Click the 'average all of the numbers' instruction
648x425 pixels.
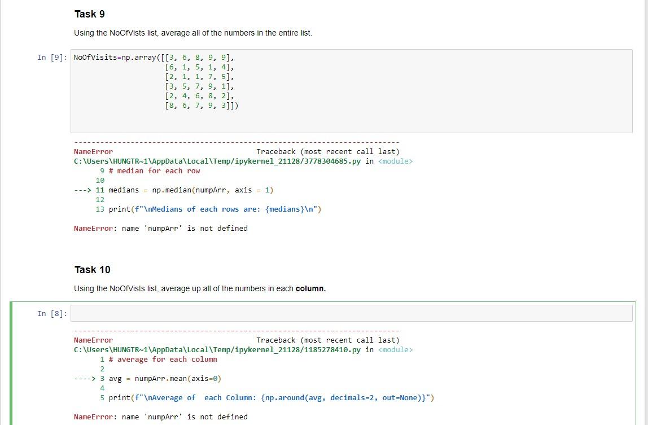[x=193, y=33]
